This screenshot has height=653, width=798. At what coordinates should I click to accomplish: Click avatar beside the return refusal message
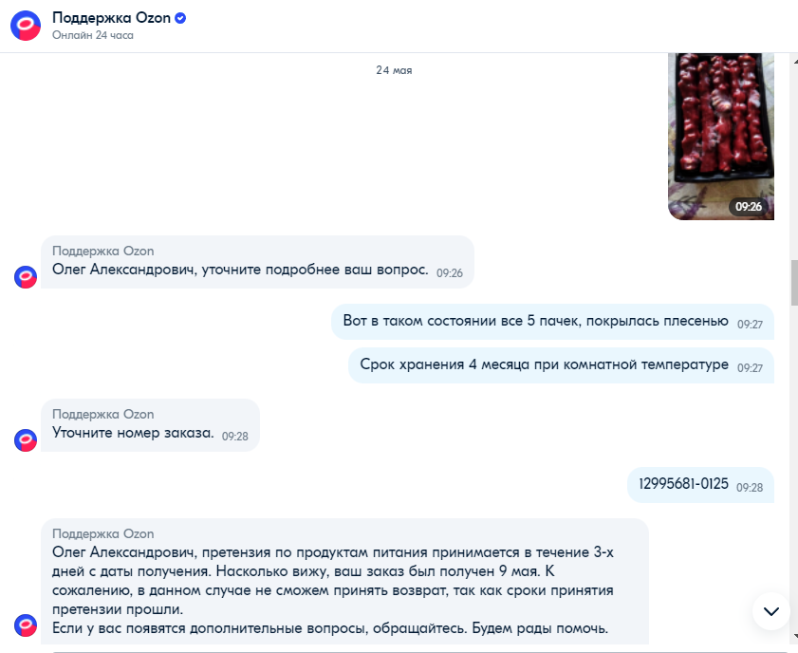coord(26,625)
